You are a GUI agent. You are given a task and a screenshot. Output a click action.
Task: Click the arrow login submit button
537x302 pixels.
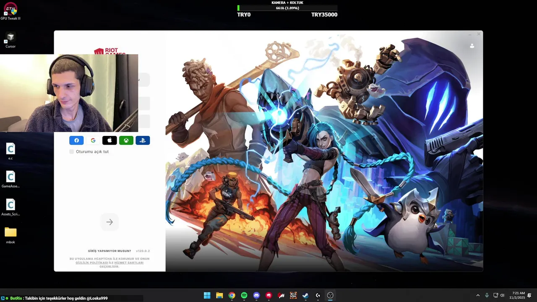109,222
